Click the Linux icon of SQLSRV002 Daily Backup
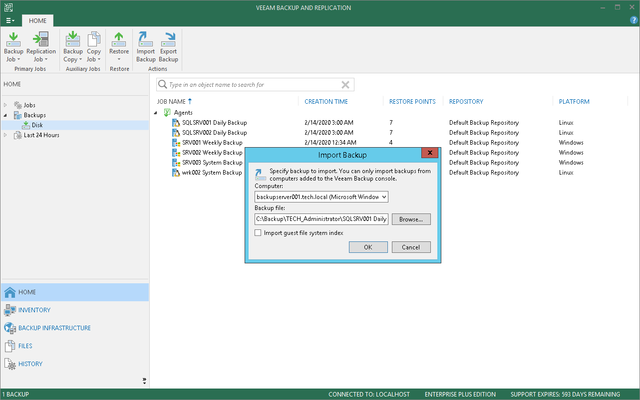 click(176, 133)
